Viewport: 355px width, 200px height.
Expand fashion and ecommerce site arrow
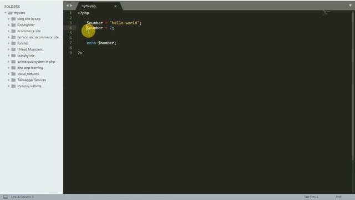9,37
